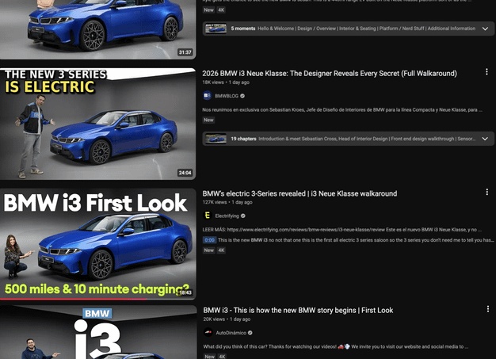This screenshot has height=359, width=496.
Task: Expand the 5 moments chevron
Action: click(485, 29)
